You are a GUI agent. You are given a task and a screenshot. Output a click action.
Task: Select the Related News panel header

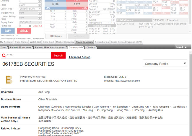134,20
